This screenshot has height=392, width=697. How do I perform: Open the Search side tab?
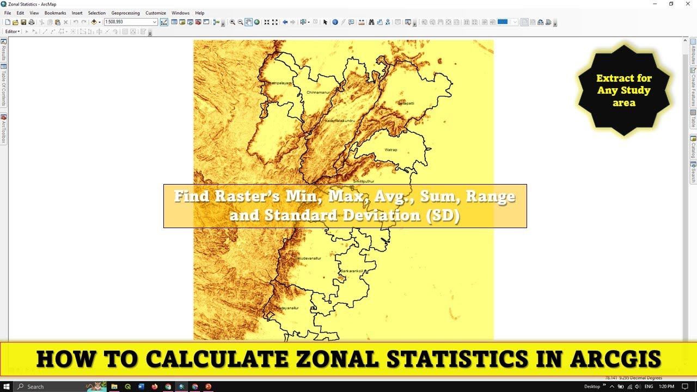pos(693,173)
